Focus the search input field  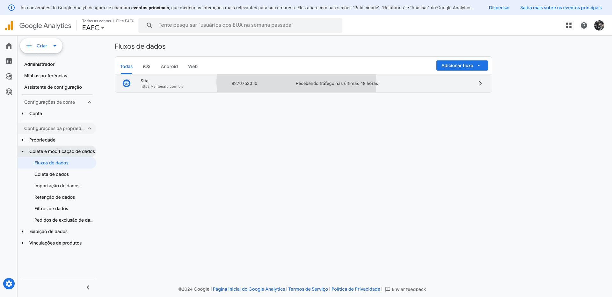click(x=240, y=25)
